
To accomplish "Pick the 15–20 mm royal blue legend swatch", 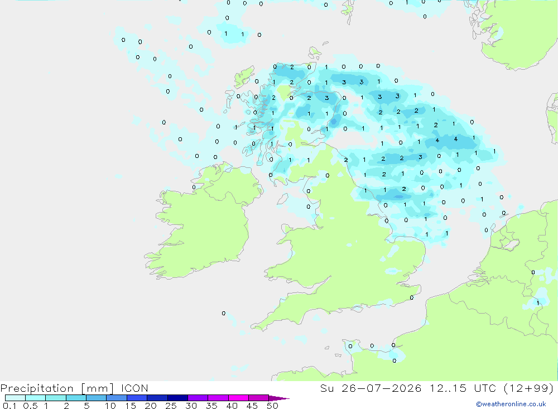I will point(137,398).
